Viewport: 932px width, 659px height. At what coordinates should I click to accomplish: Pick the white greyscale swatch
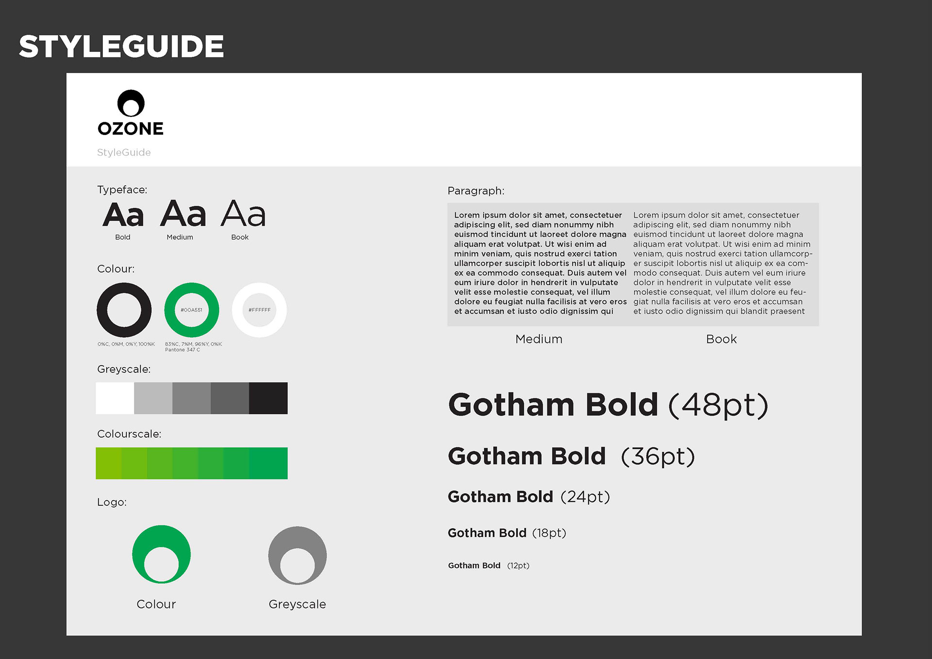(115, 398)
